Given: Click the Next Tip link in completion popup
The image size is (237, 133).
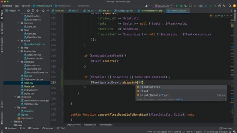Looking at the screenshot, I should (x=179, y=99).
